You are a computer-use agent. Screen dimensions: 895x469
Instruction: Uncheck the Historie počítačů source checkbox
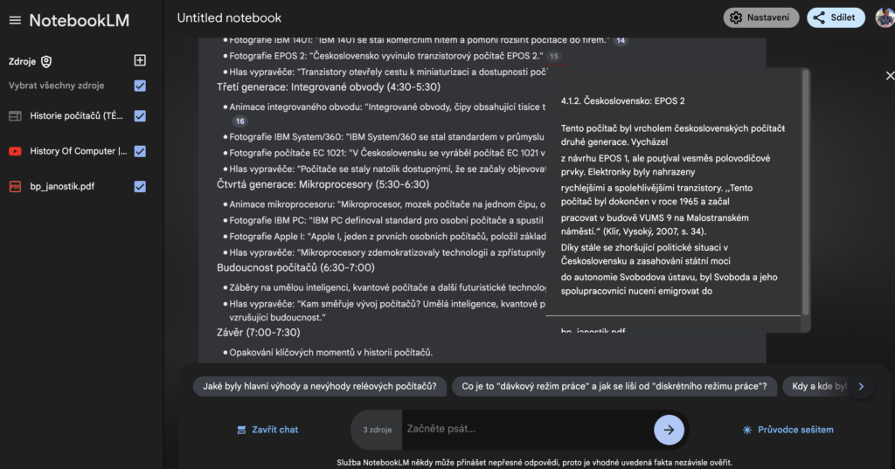coord(140,116)
